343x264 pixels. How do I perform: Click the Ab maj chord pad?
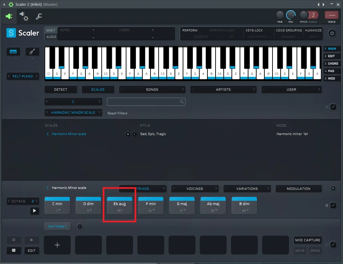coord(213,205)
